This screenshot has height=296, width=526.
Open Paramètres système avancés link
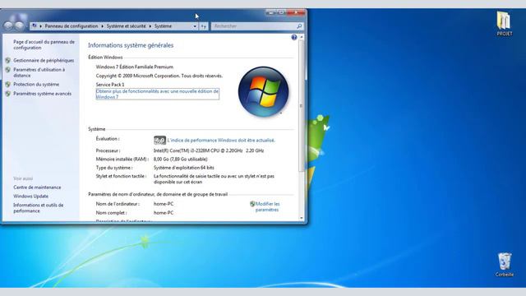click(x=42, y=94)
